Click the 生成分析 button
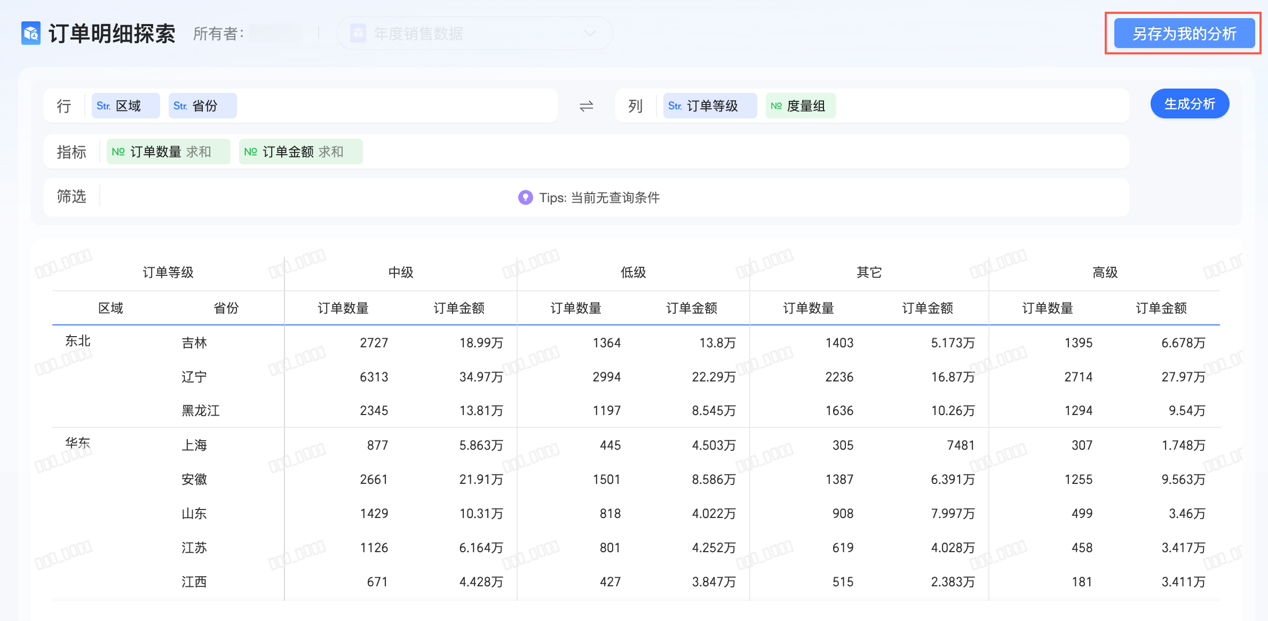 [1189, 104]
